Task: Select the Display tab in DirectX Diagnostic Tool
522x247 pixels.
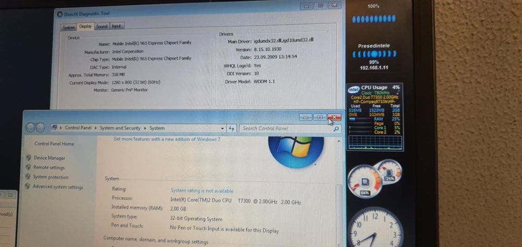Action: pos(86,27)
